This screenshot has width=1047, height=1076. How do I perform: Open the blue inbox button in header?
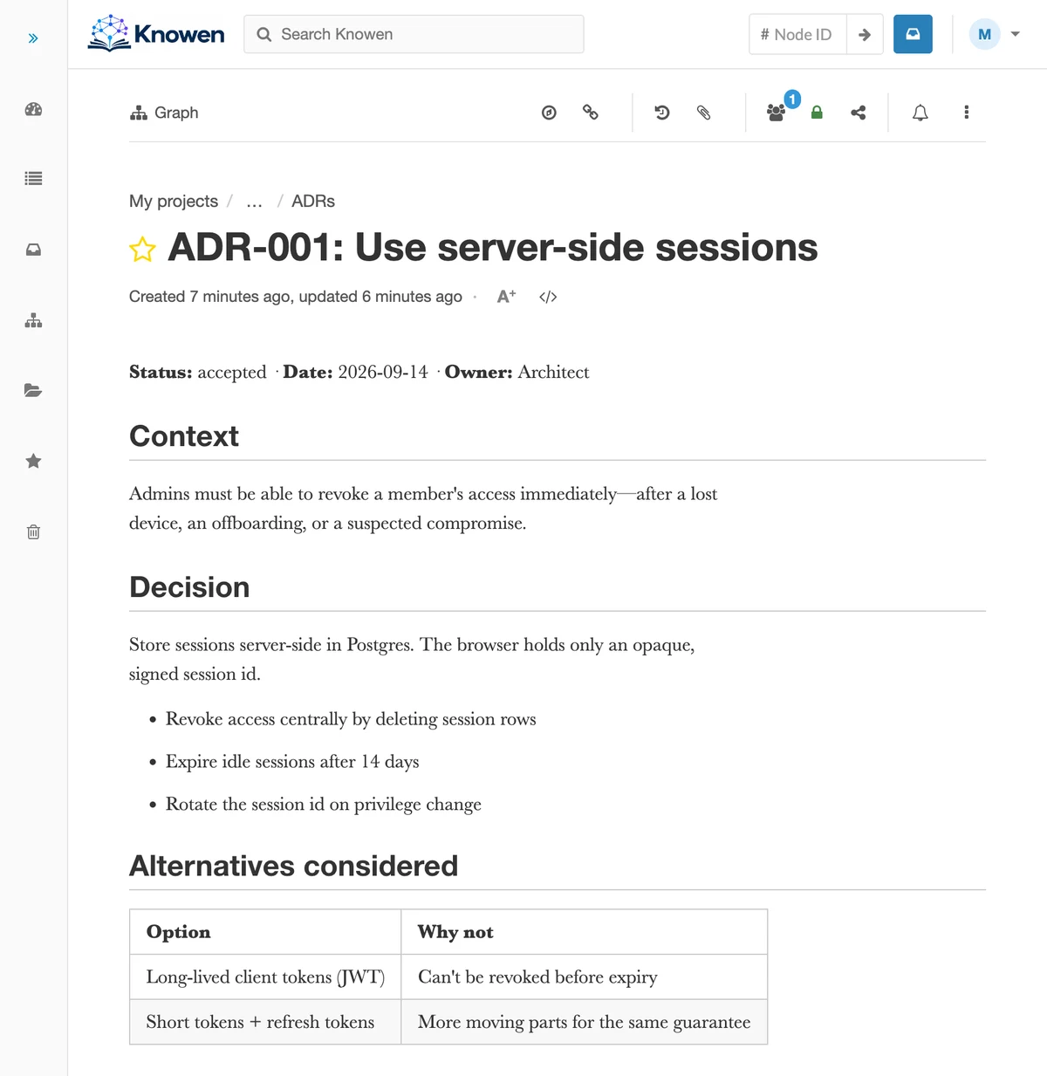(x=913, y=34)
